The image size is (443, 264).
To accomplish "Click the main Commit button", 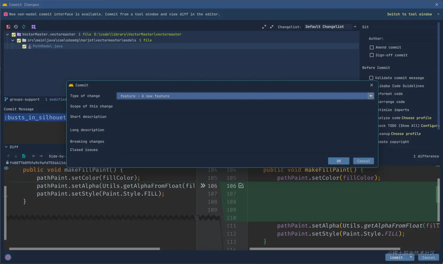I will [x=397, y=257].
